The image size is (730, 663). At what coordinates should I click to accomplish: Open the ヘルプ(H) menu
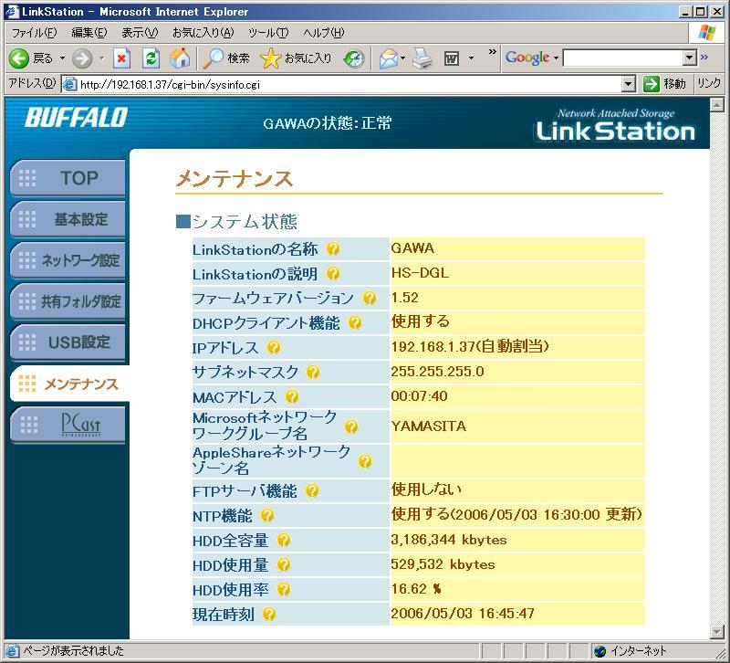[324, 33]
